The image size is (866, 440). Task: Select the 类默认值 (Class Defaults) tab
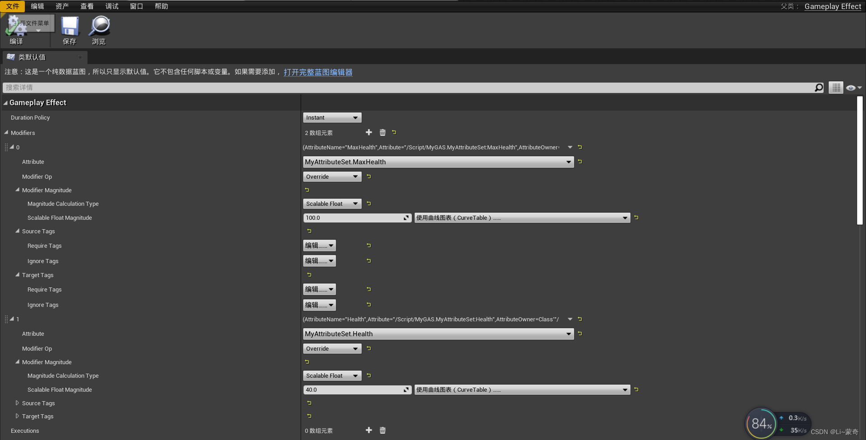click(45, 57)
